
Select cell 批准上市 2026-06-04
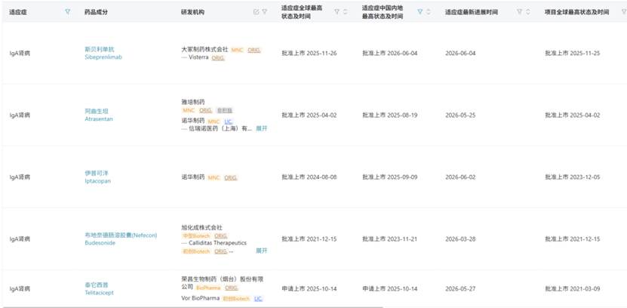[x=390, y=53]
